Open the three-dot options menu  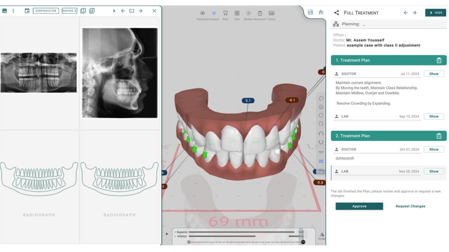13,11
